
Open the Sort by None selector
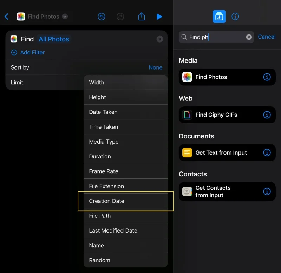(155, 67)
